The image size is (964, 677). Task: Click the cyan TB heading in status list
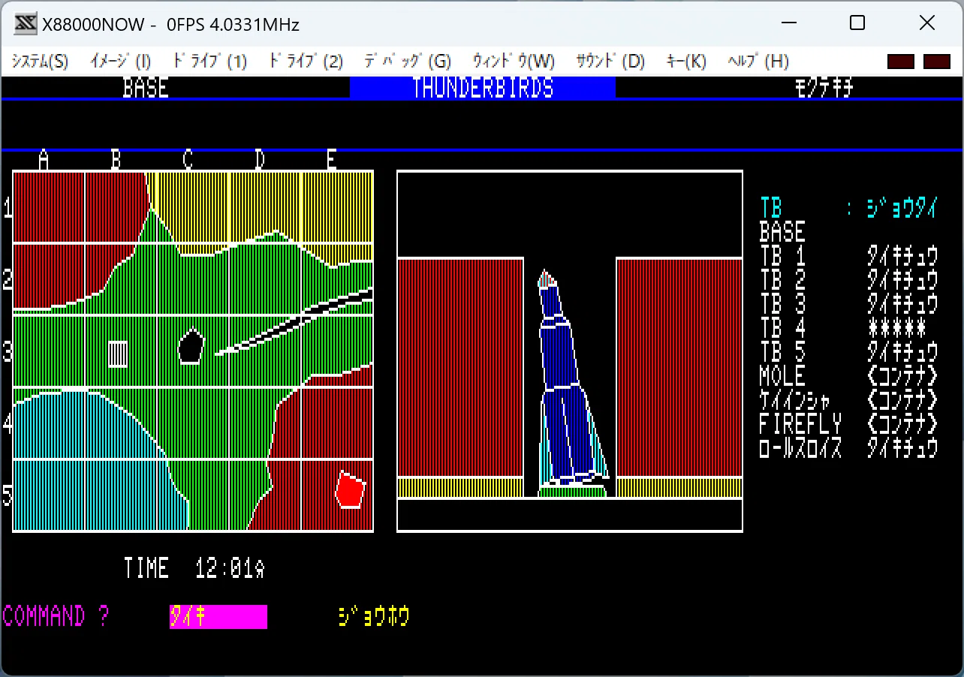(x=771, y=208)
